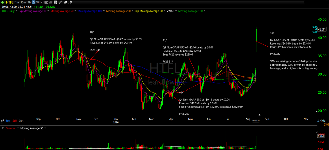Click the Q1 Non-GAAP EPS annotation text

[x=188, y=47]
